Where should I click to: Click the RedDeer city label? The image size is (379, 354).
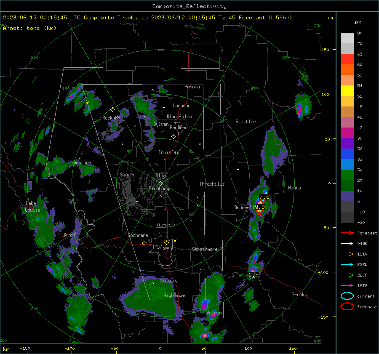point(179,128)
